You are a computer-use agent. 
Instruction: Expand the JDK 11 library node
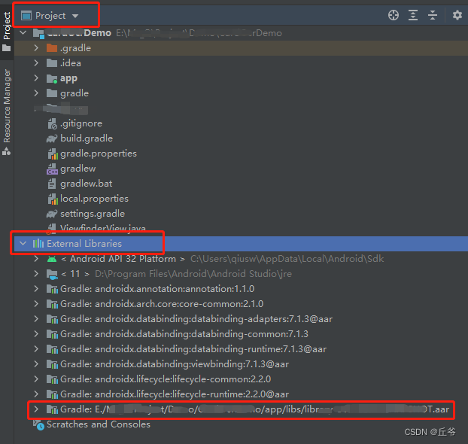click(36, 273)
